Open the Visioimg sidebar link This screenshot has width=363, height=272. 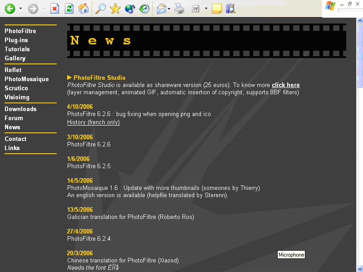pyautogui.click(x=17, y=97)
